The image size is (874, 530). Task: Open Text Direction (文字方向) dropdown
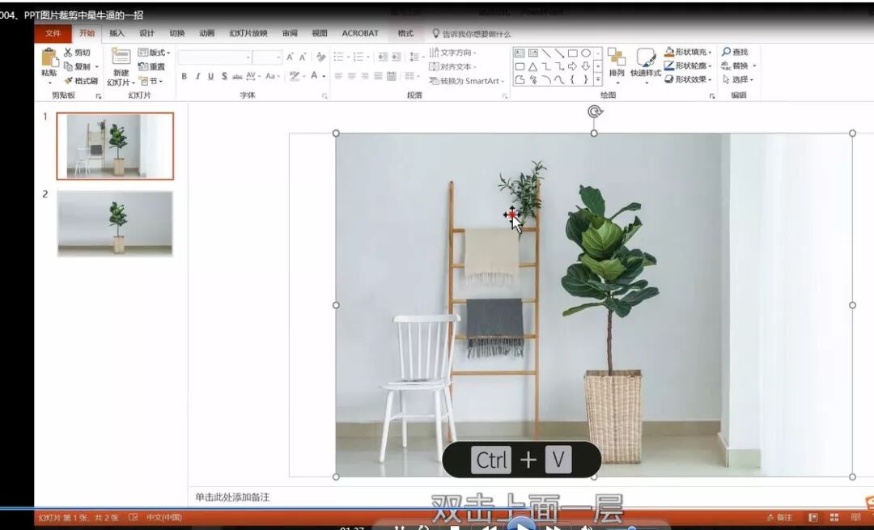tap(452, 53)
